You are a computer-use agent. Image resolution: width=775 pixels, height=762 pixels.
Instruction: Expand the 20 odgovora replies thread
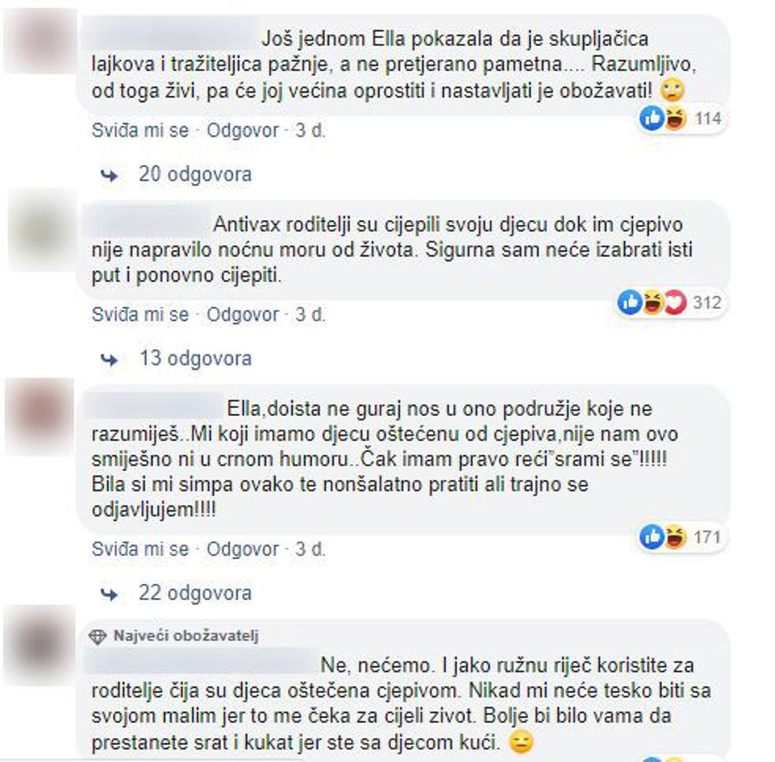[x=195, y=175]
